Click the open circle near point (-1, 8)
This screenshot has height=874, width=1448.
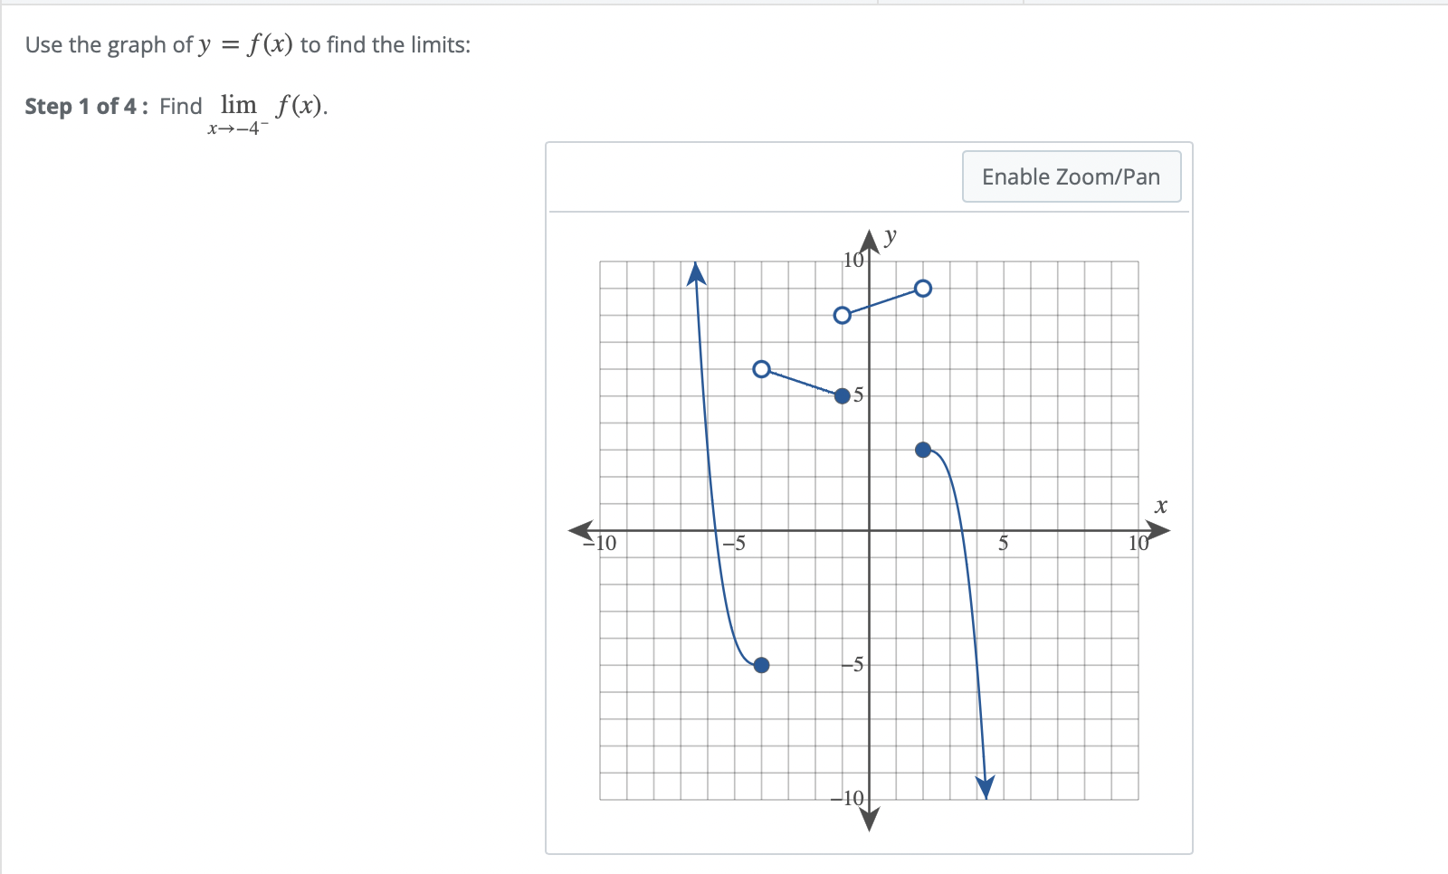(x=843, y=315)
